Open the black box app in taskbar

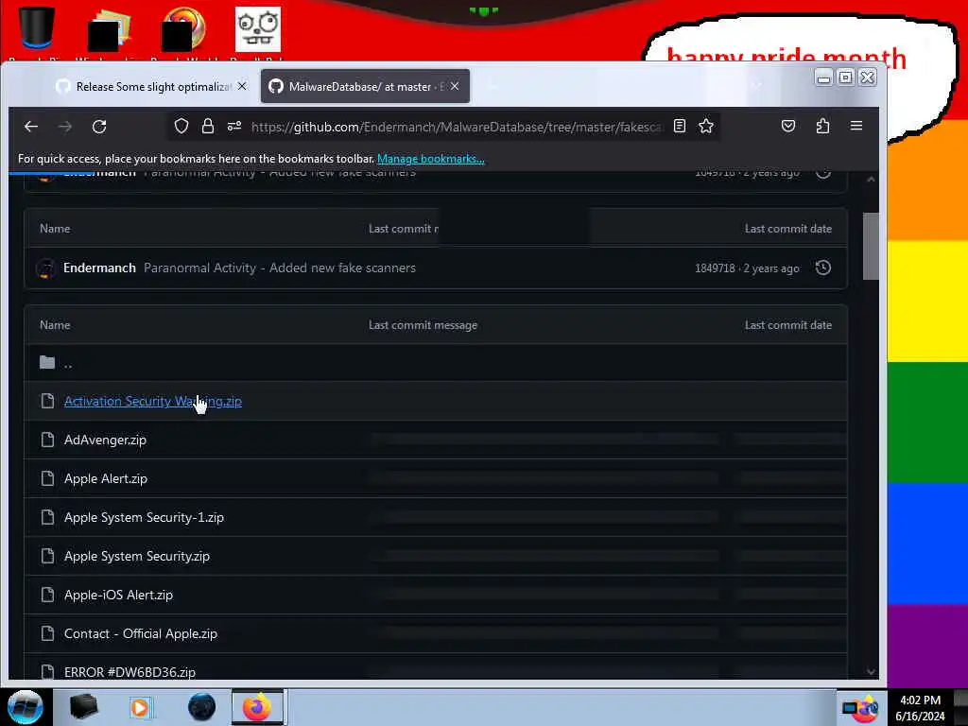pos(83,707)
